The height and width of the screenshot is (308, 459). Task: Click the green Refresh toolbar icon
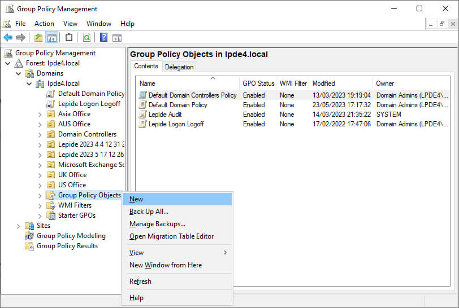(86, 38)
